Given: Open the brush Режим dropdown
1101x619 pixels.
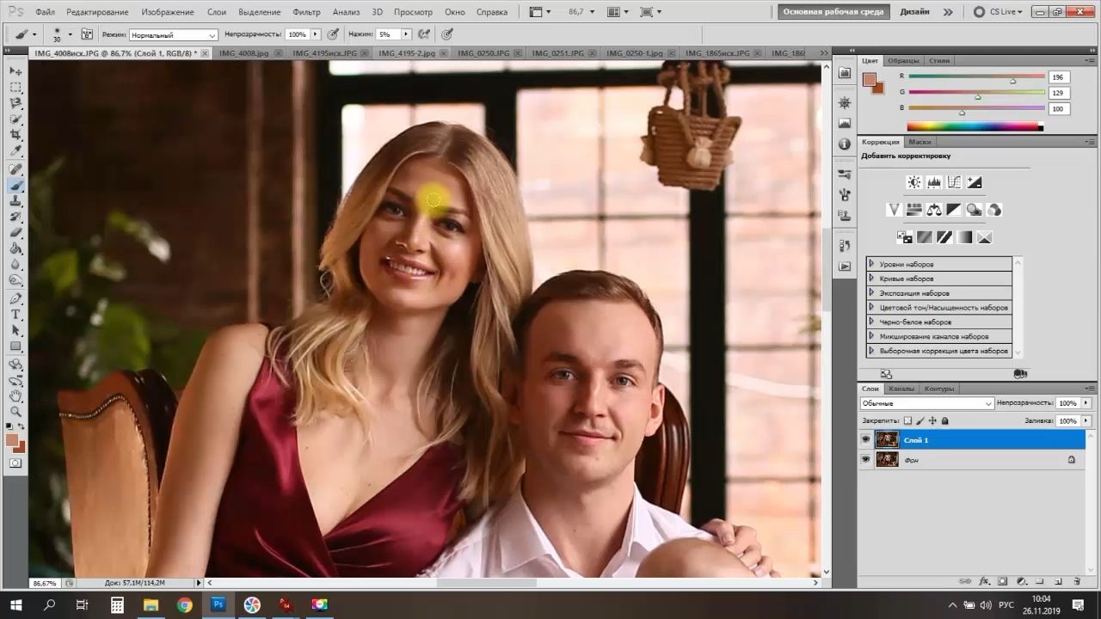Looking at the screenshot, I should [x=173, y=35].
